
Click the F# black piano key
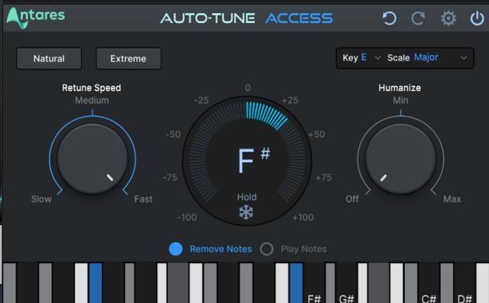[314, 282]
